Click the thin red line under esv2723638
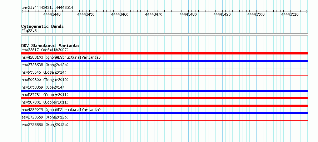The image size is (318, 142). coord(164,68)
